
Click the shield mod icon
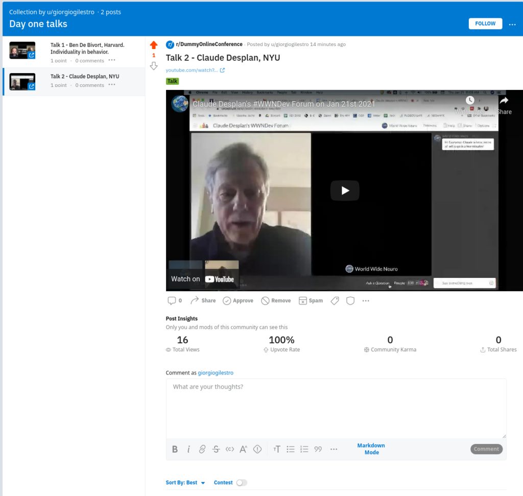(x=350, y=300)
